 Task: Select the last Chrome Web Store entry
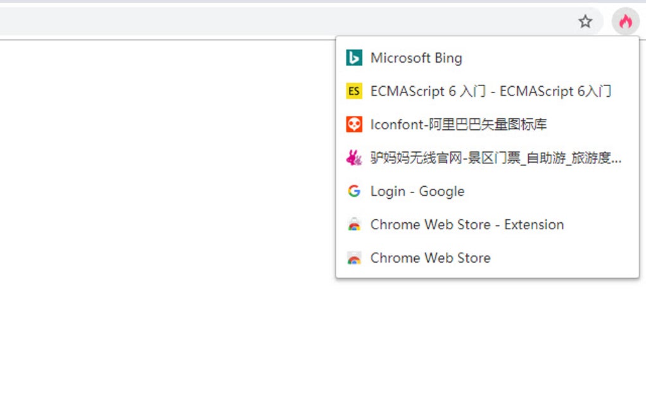pos(430,258)
